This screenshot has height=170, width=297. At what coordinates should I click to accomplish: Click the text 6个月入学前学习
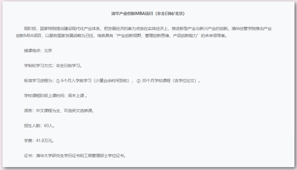coord(76,81)
